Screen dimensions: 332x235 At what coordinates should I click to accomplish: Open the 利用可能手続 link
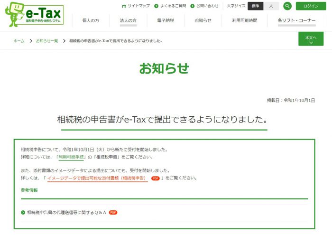pyautogui.click(x=71, y=157)
